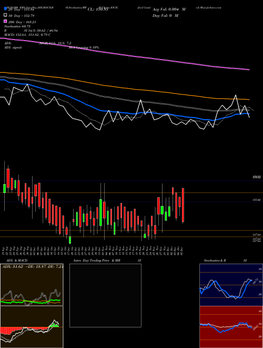Click the magenta 200 Day legend swatch
The image size is (263, 348).
tap(5, 21)
